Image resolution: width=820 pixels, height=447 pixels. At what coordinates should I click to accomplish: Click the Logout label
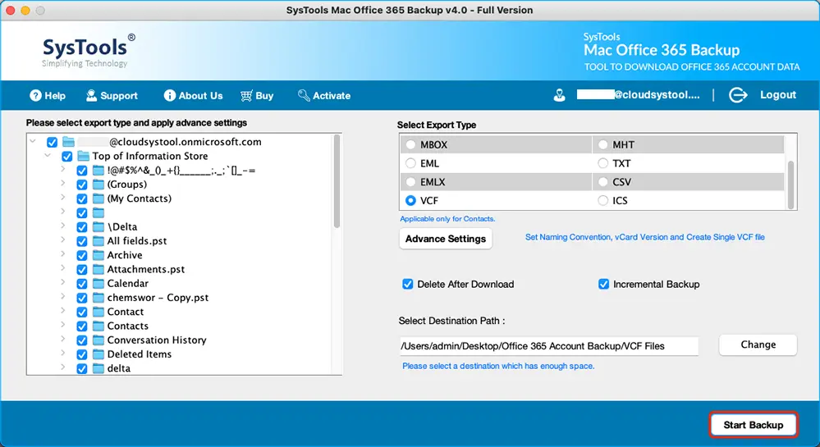point(778,94)
